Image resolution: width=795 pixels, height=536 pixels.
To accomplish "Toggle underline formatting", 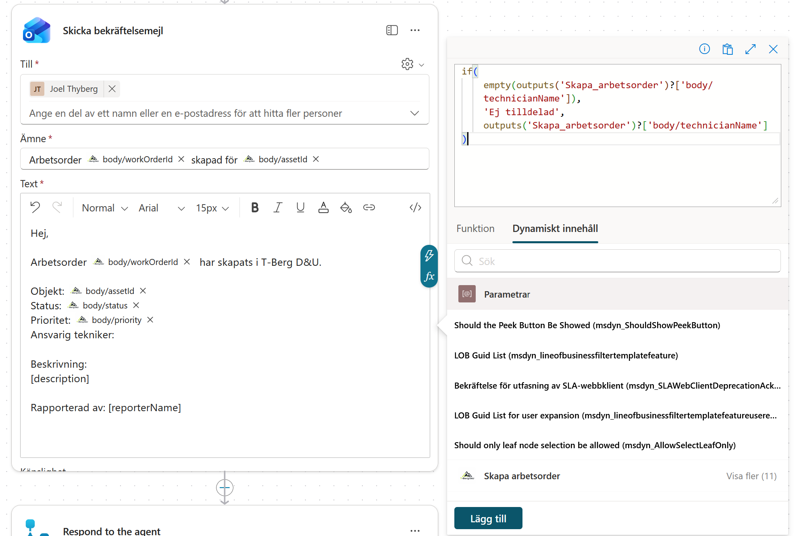I will click(x=300, y=207).
